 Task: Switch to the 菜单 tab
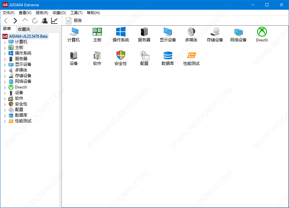point(7,29)
